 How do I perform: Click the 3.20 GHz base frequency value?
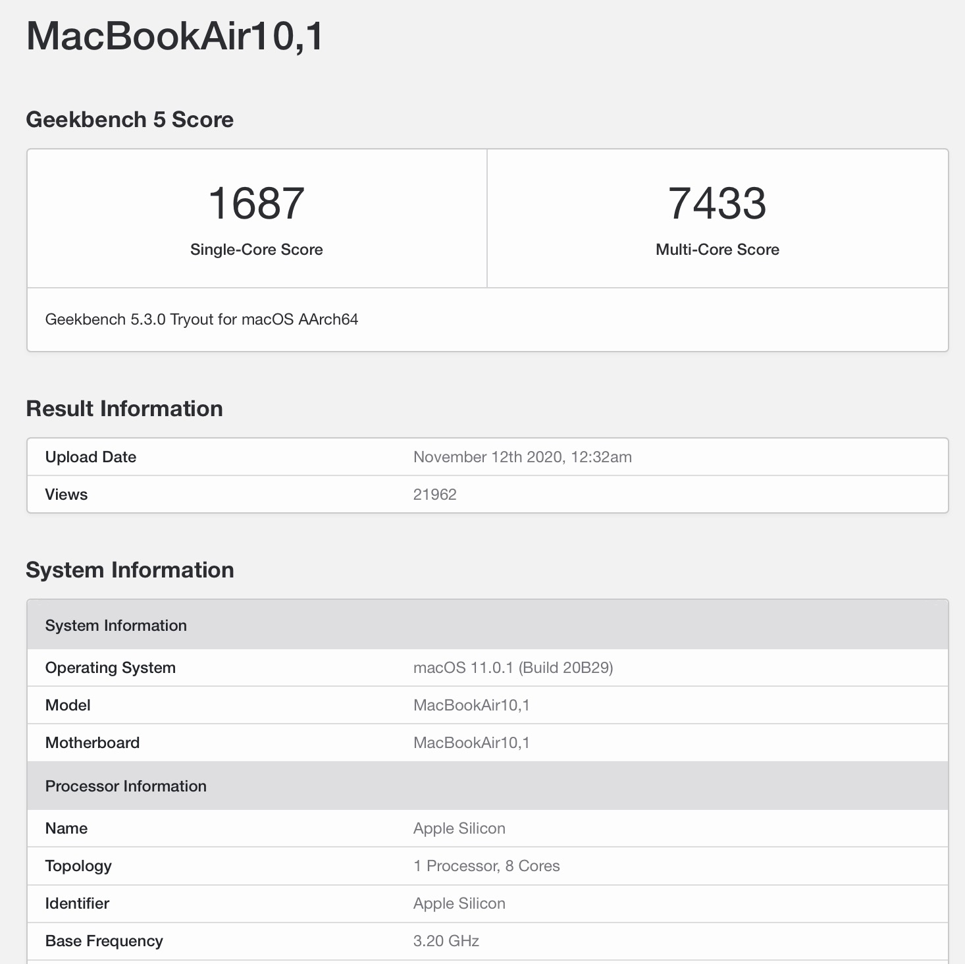coord(446,941)
